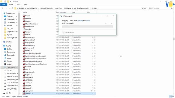175x98 pixels.
Task: Select Downloads under Quick access
Action: click(x=10, y=19)
